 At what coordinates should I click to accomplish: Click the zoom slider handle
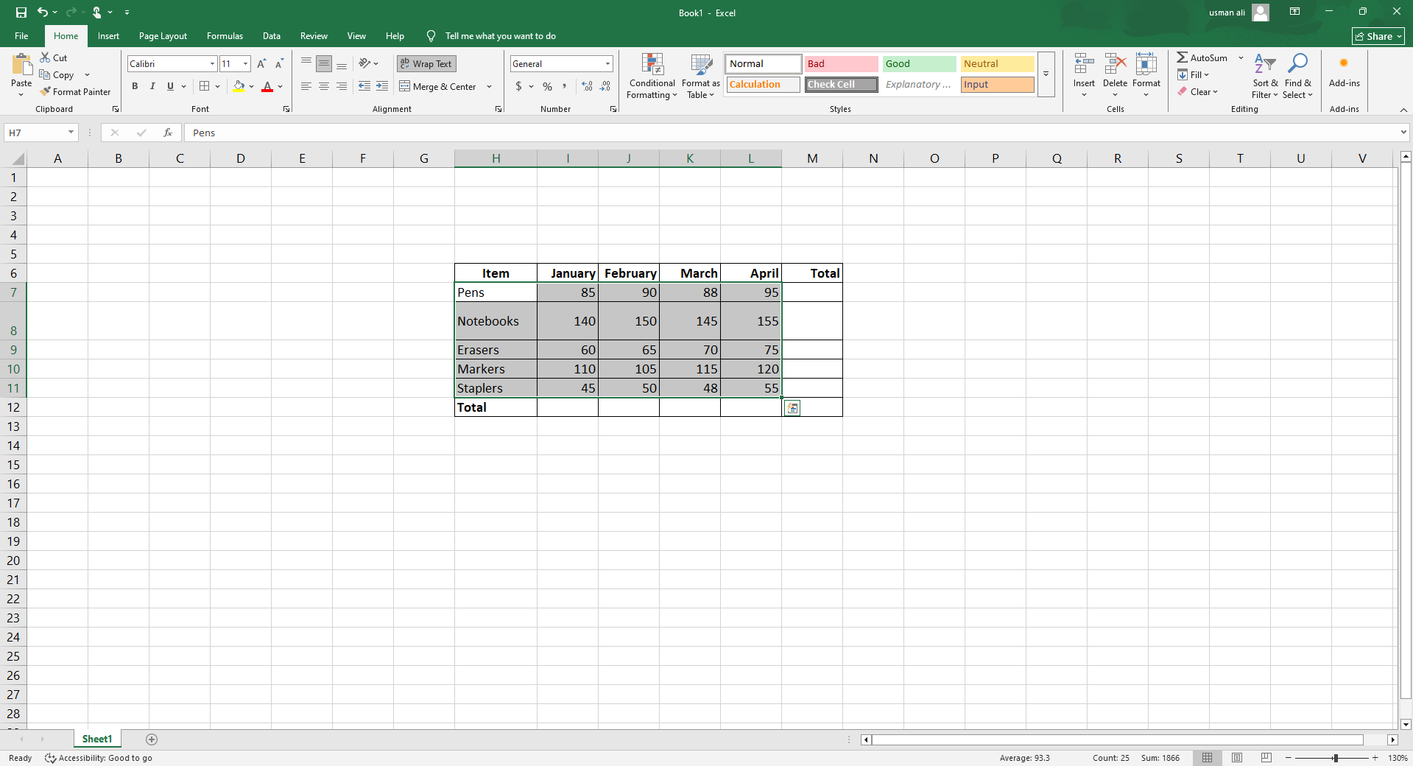pos(1335,758)
